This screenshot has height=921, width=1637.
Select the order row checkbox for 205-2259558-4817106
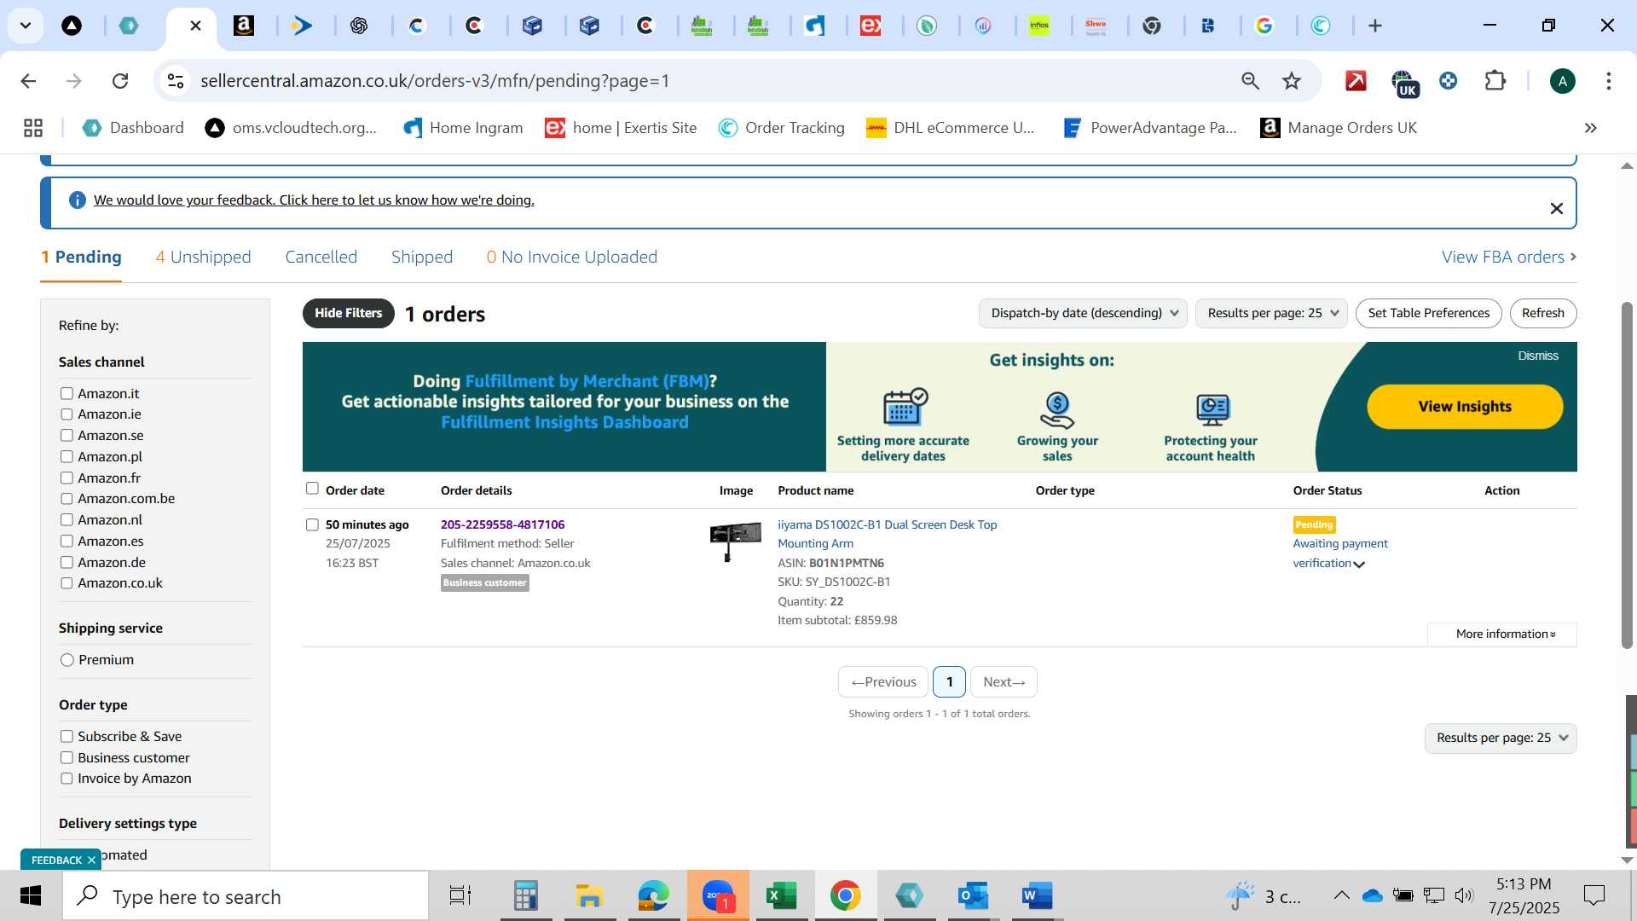312,525
